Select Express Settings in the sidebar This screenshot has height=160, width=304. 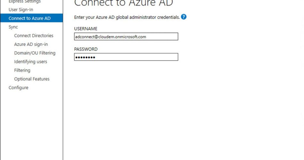25,2
